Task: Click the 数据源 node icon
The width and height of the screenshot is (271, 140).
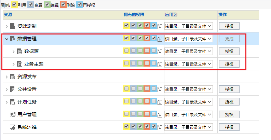Action: [19, 51]
